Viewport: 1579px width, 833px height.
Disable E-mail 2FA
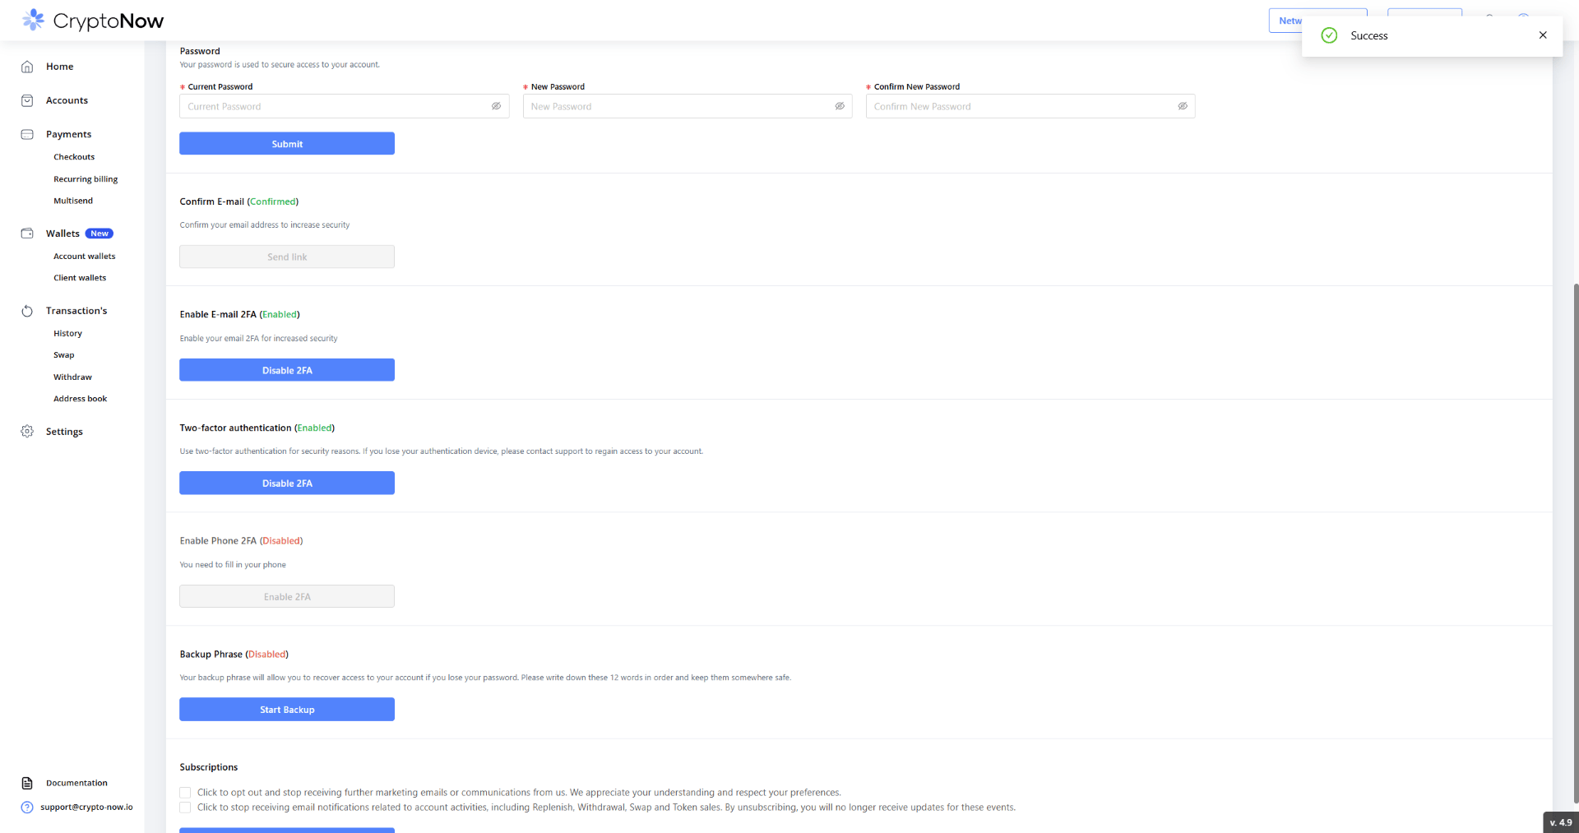[x=287, y=370]
